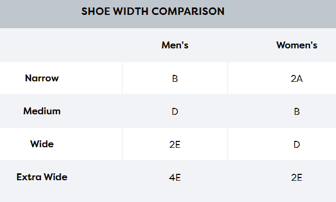Screen dimensions: 336x202
Task: Select Women's Narrow width 2A cell
Action: (x=282, y=78)
